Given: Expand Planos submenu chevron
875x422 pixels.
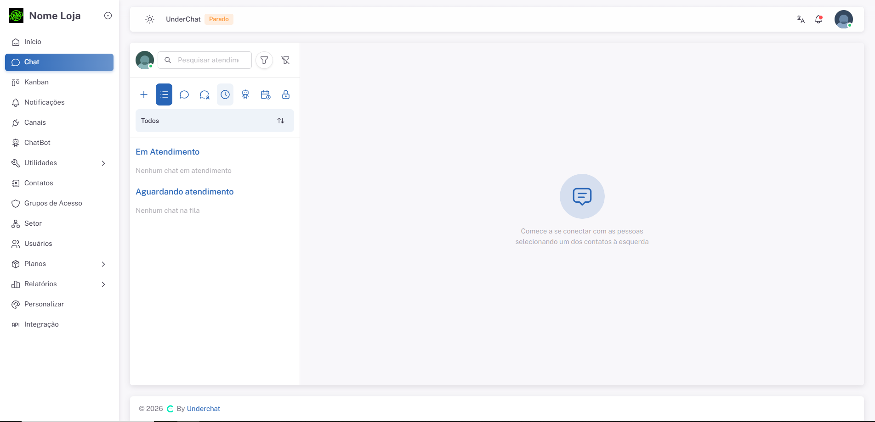Looking at the screenshot, I should (x=103, y=264).
